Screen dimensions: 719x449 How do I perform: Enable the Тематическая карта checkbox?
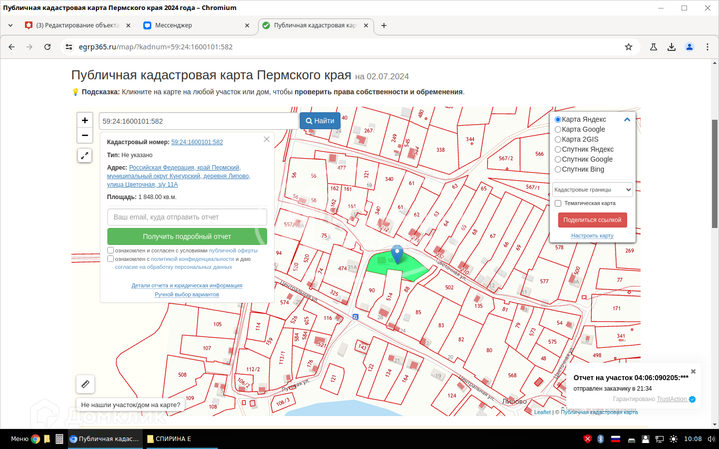click(x=558, y=204)
